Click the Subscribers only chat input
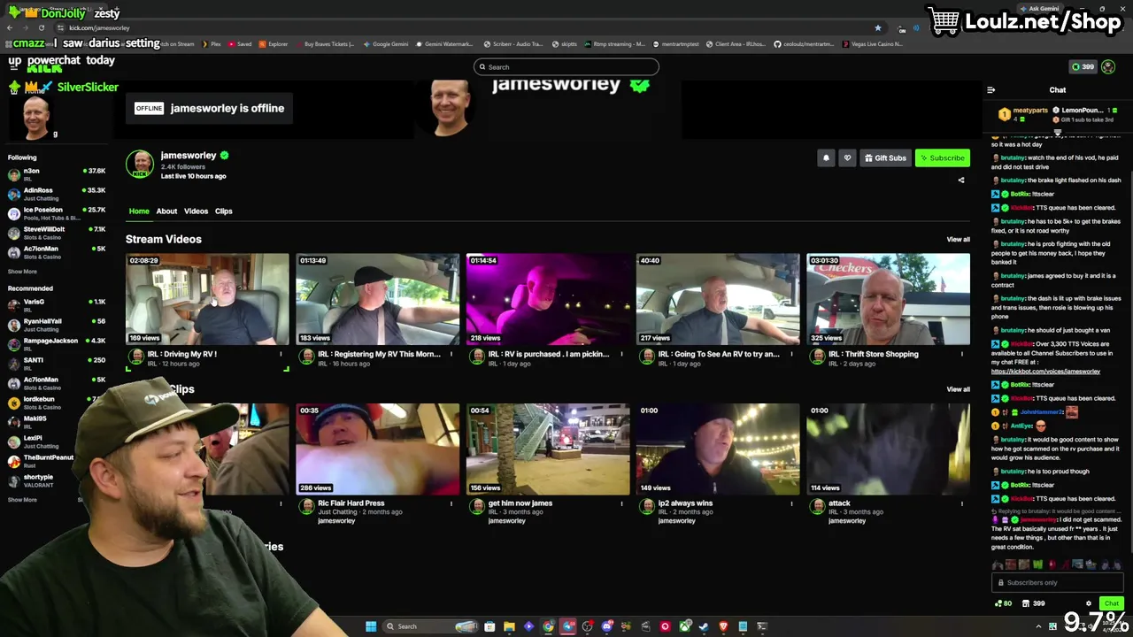The image size is (1133, 637). pyautogui.click(x=1057, y=583)
